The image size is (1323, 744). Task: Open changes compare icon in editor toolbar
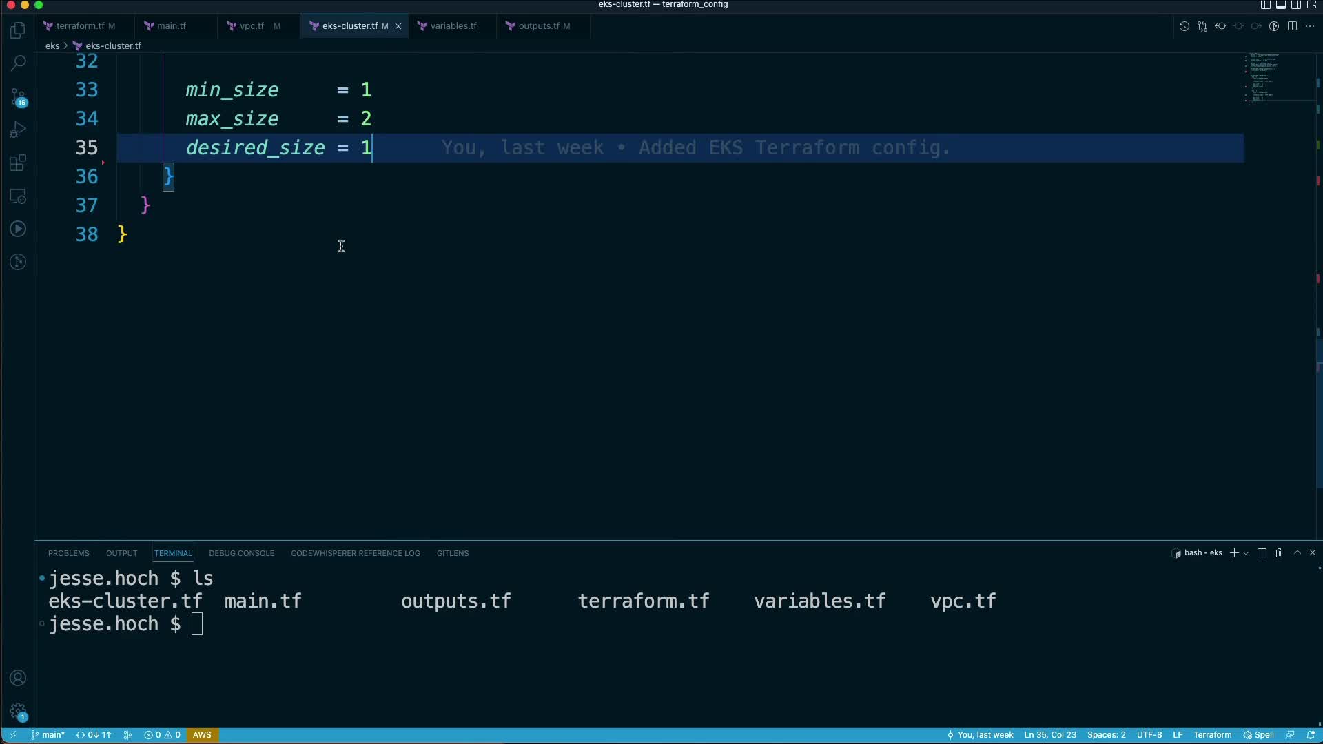(1202, 26)
